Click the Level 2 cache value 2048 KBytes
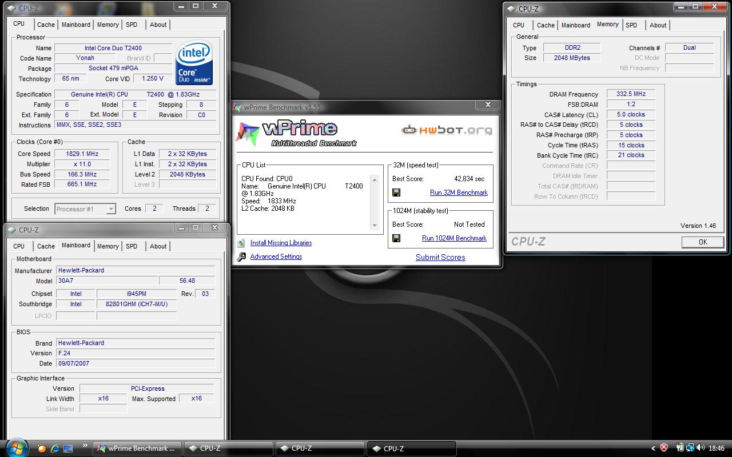Image resolution: width=732 pixels, height=457 pixels. tap(187, 174)
